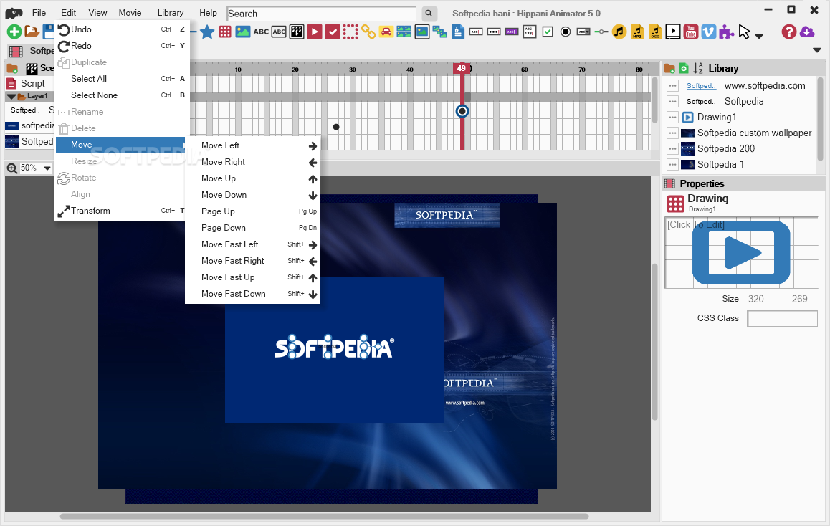This screenshot has height=526, width=830.
Task: Click the red checkmark button icon
Action: 333,32
